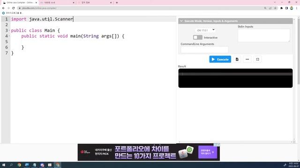Open the three-dots more options button
The image size is (300, 168).
[247, 59]
